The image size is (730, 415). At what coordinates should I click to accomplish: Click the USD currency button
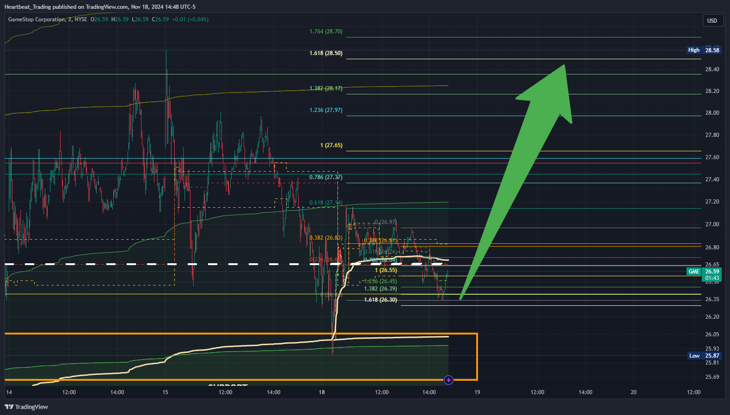pyautogui.click(x=712, y=20)
